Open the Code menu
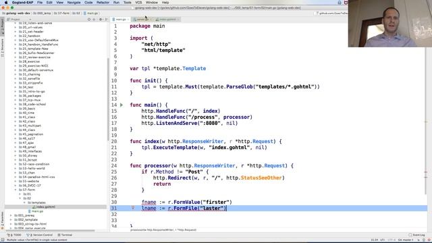 pyautogui.click(x=88, y=3)
